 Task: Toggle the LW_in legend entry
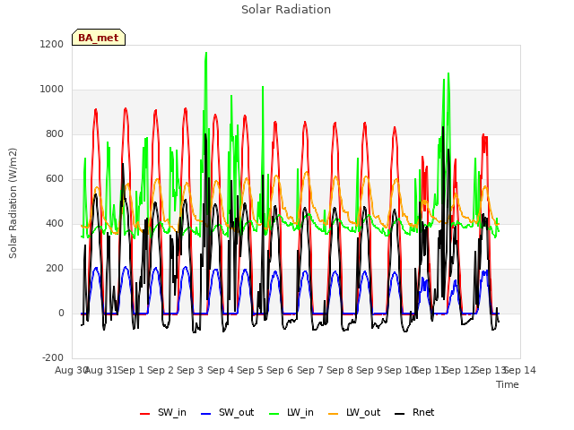coord(291,412)
